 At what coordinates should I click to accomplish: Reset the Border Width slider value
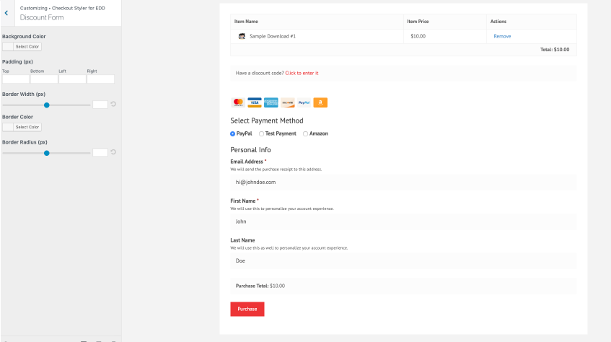click(x=113, y=104)
